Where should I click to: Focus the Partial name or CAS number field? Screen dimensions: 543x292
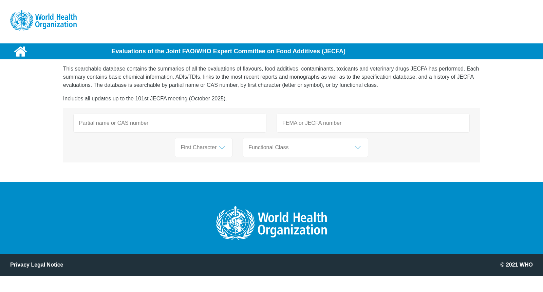coord(170,123)
